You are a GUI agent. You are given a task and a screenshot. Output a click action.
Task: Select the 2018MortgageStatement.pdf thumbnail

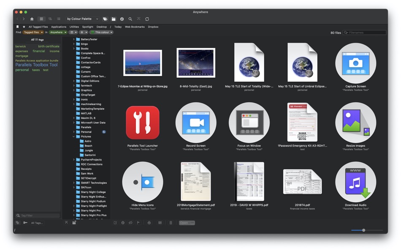tap(196, 182)
